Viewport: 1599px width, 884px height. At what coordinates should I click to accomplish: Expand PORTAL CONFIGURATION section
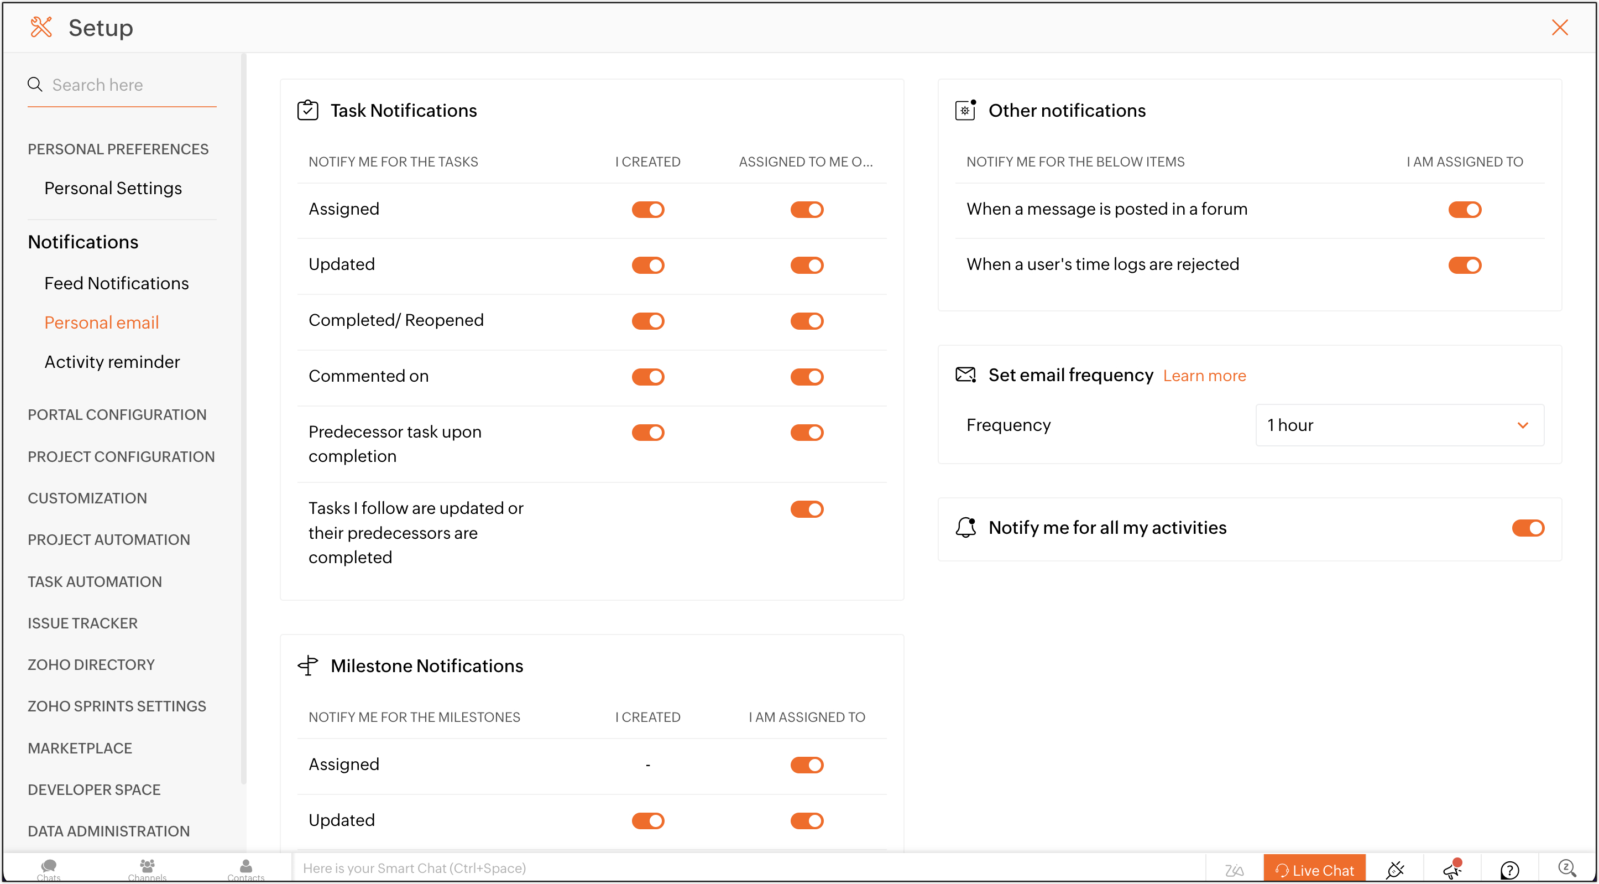(117, 414)
